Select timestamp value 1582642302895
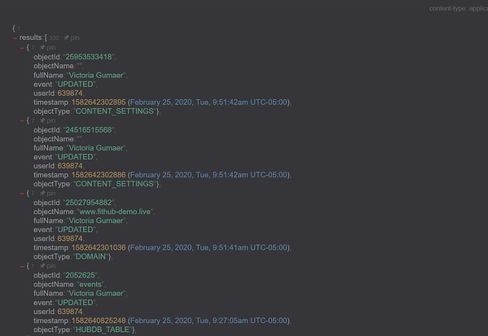The image size is (488, 336). tap(99, 103)
